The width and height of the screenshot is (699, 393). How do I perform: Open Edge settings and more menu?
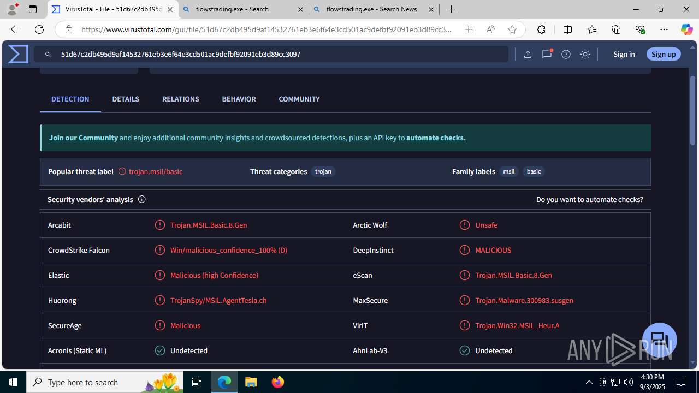pyautogui.click(x=664, y=29)
